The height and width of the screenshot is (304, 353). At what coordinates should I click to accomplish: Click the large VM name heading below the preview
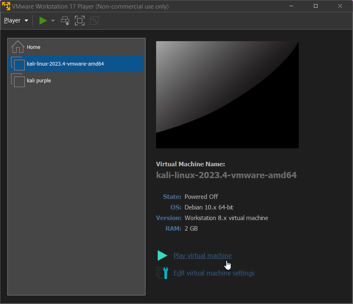[226, 175]
